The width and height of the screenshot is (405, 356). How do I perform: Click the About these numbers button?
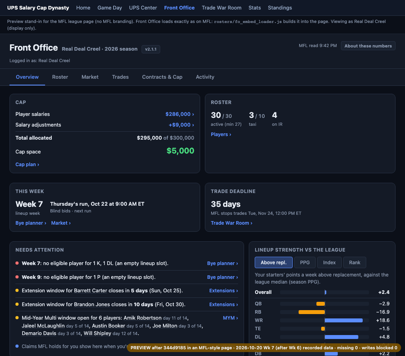tap(368, 46)
